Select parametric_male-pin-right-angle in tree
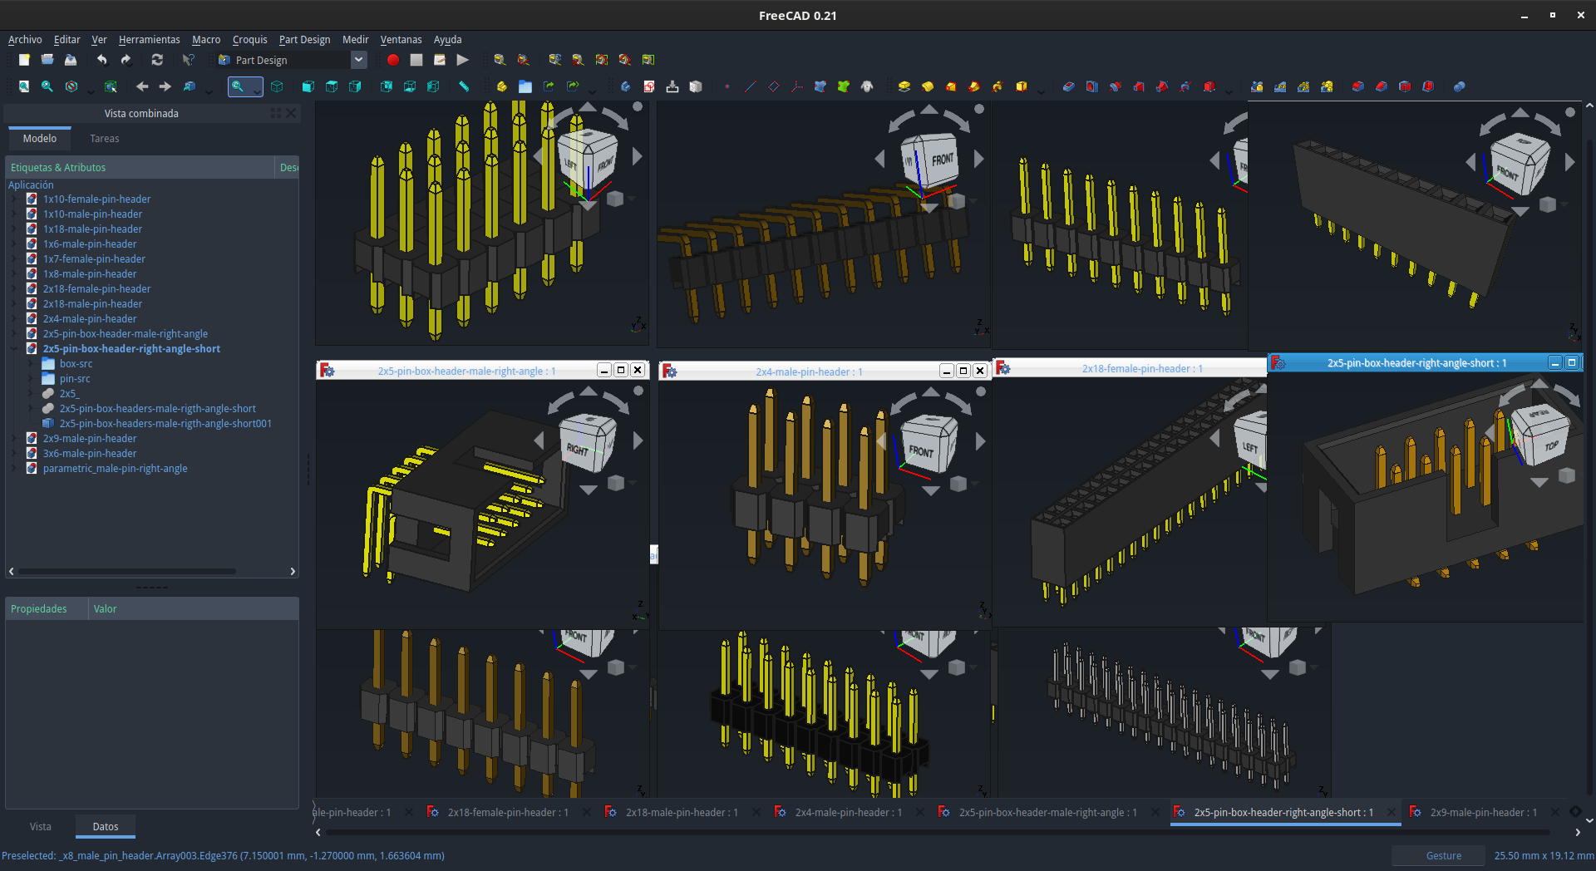This screenshot has height=871, width=1596. [116, 469]
